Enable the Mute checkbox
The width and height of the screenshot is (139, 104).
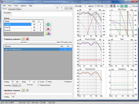47,82
